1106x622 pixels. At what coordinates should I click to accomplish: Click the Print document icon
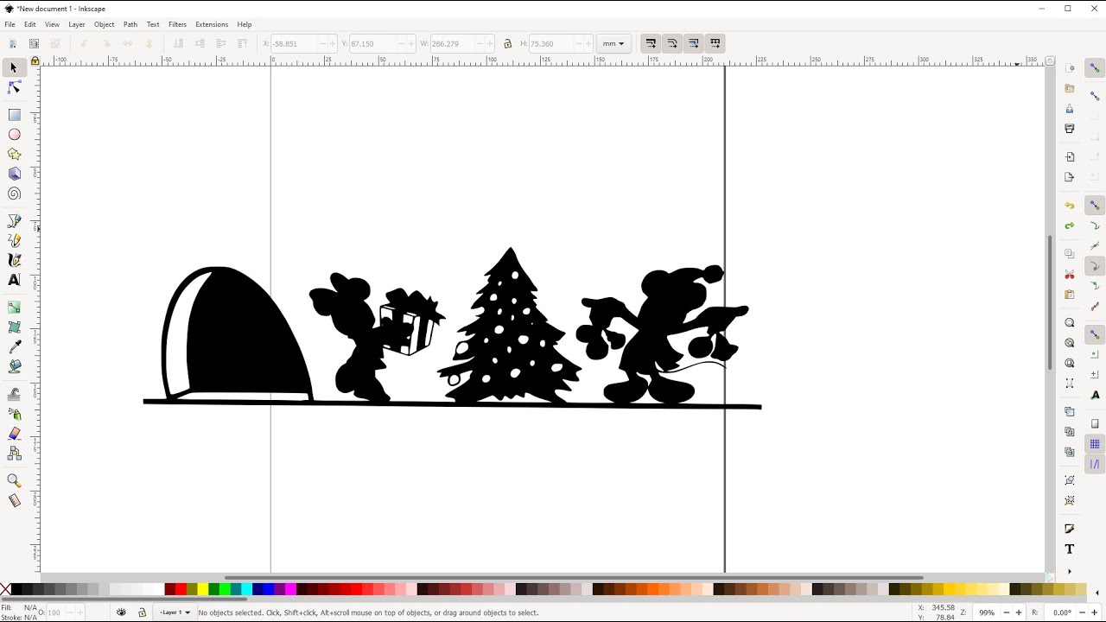tap(1070, 129)
